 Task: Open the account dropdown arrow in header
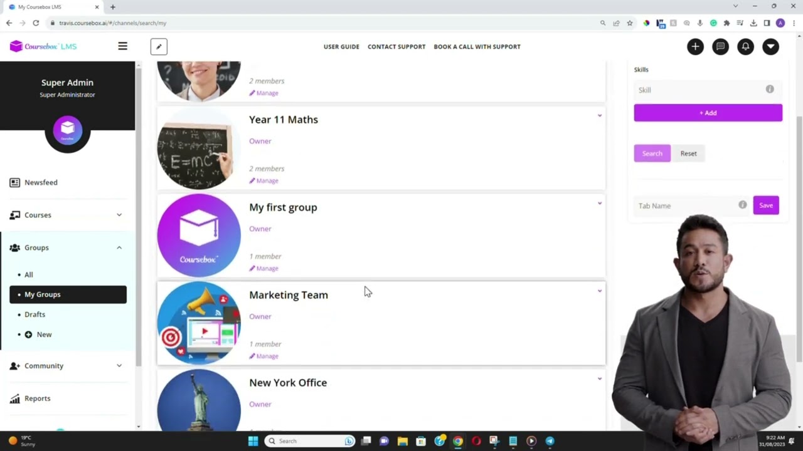pyautogui.click(x=770, y=46)
